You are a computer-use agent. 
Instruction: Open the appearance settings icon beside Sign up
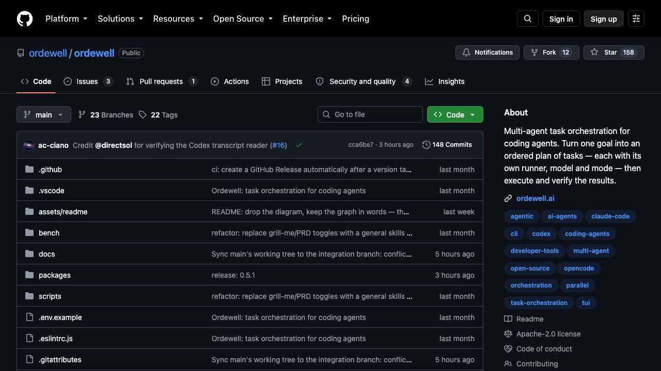coord(636,19)
